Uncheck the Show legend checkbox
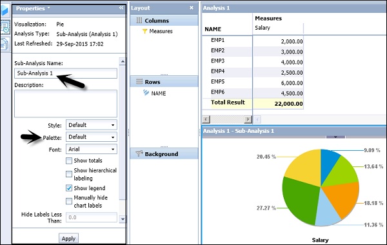The image size is (387, 245). tap(69, 188)
